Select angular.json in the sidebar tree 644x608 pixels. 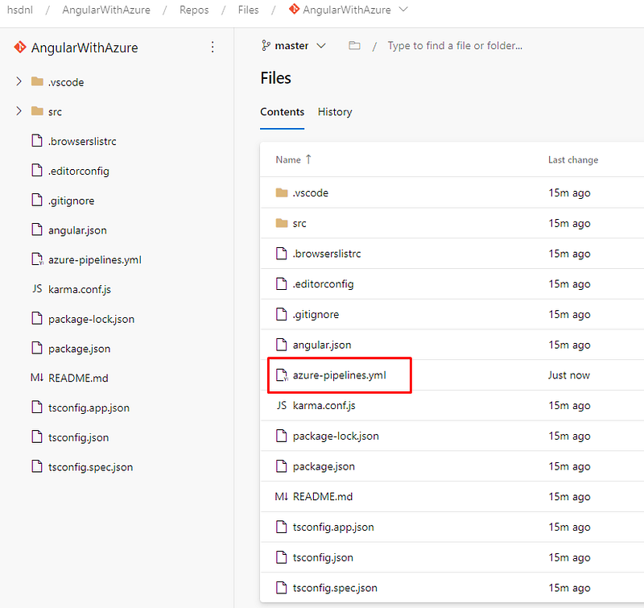click(x=77, y=230)
